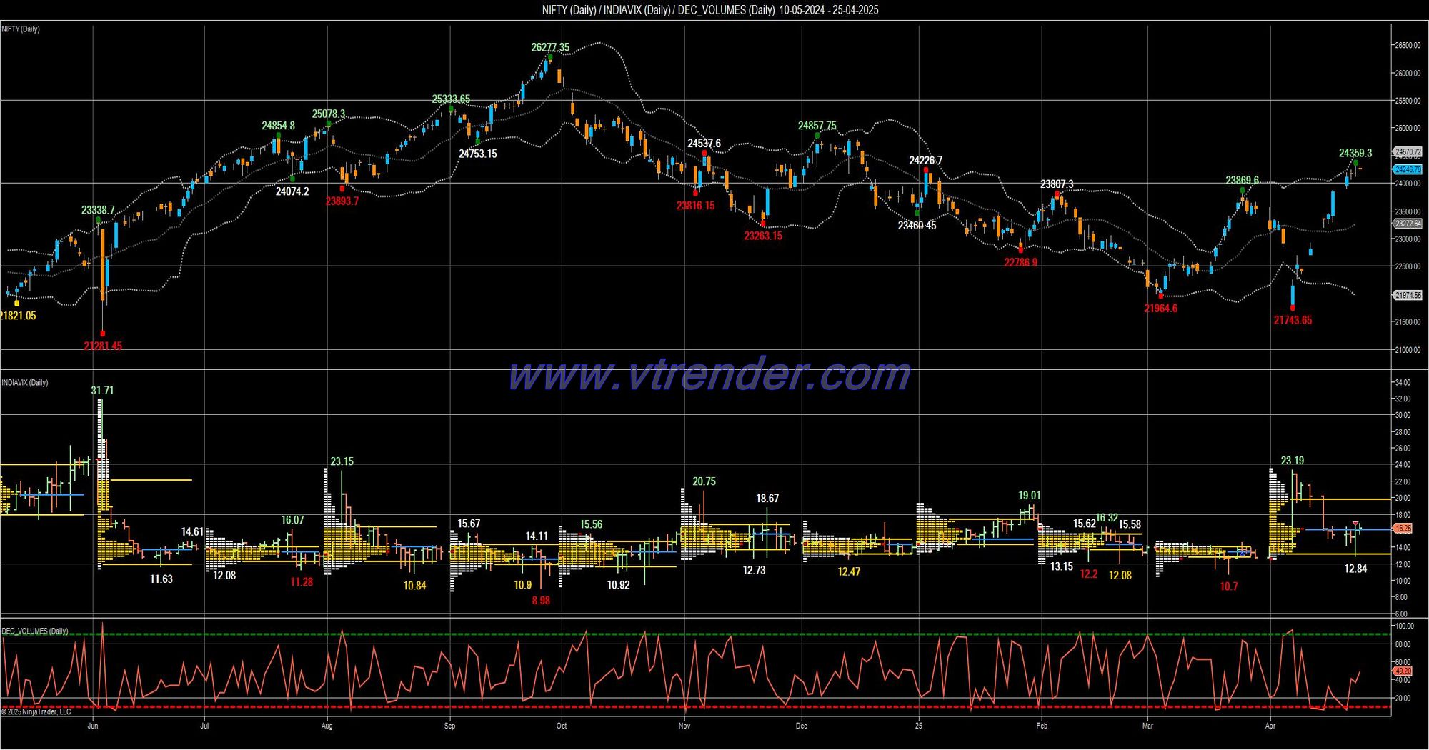The width and height of the screenshot is (1429, 750).
Task: Click the 46.20 DEC_VOLUMES value tag
Action: point(1403,671)
